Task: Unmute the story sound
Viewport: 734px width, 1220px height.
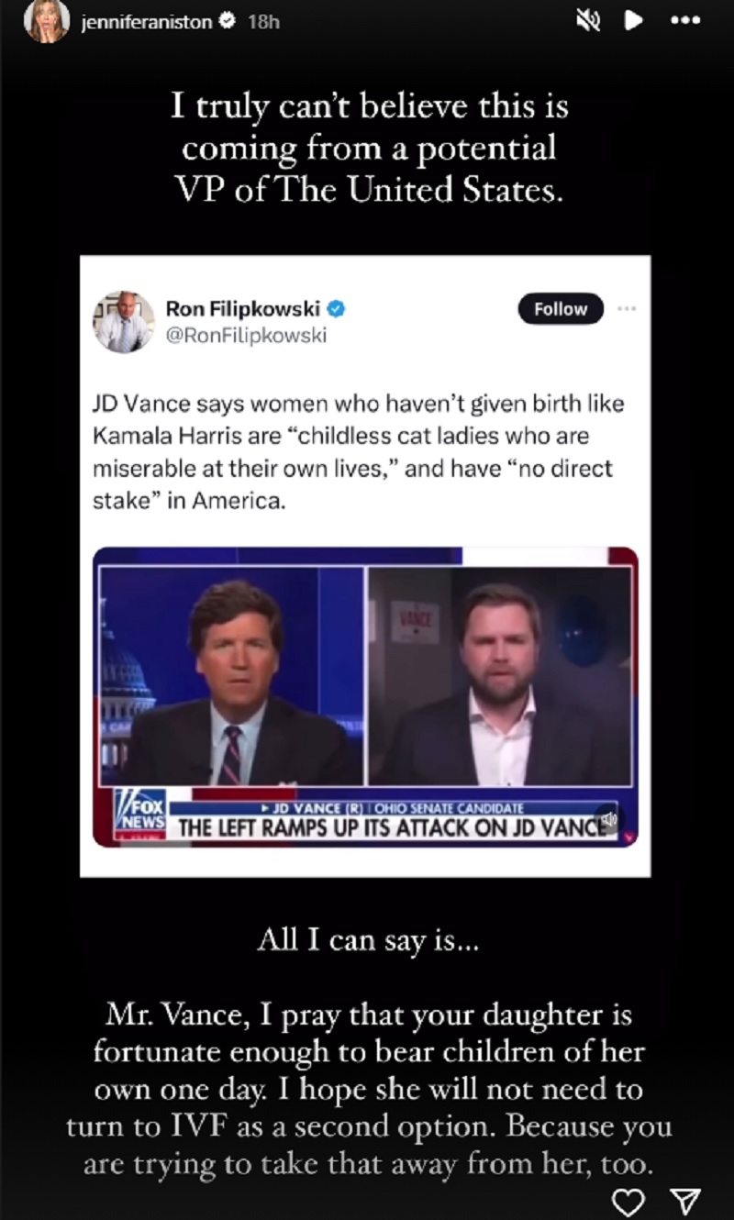Action: point(588,22)
